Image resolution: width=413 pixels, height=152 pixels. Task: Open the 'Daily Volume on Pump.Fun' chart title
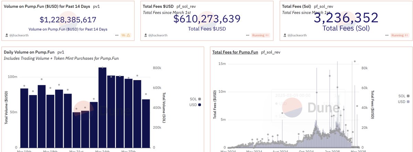coord(29,52)
